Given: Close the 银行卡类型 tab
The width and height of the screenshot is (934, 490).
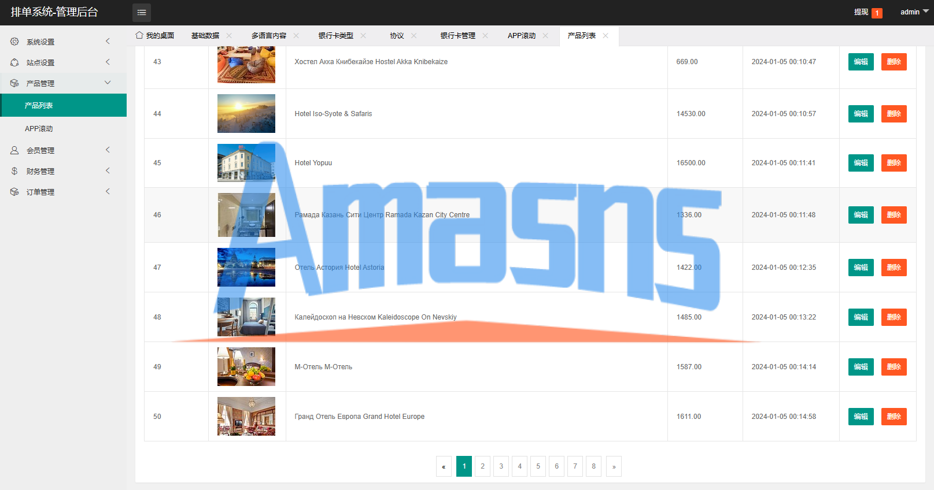Looking at the screenshot, I should 363,36.
